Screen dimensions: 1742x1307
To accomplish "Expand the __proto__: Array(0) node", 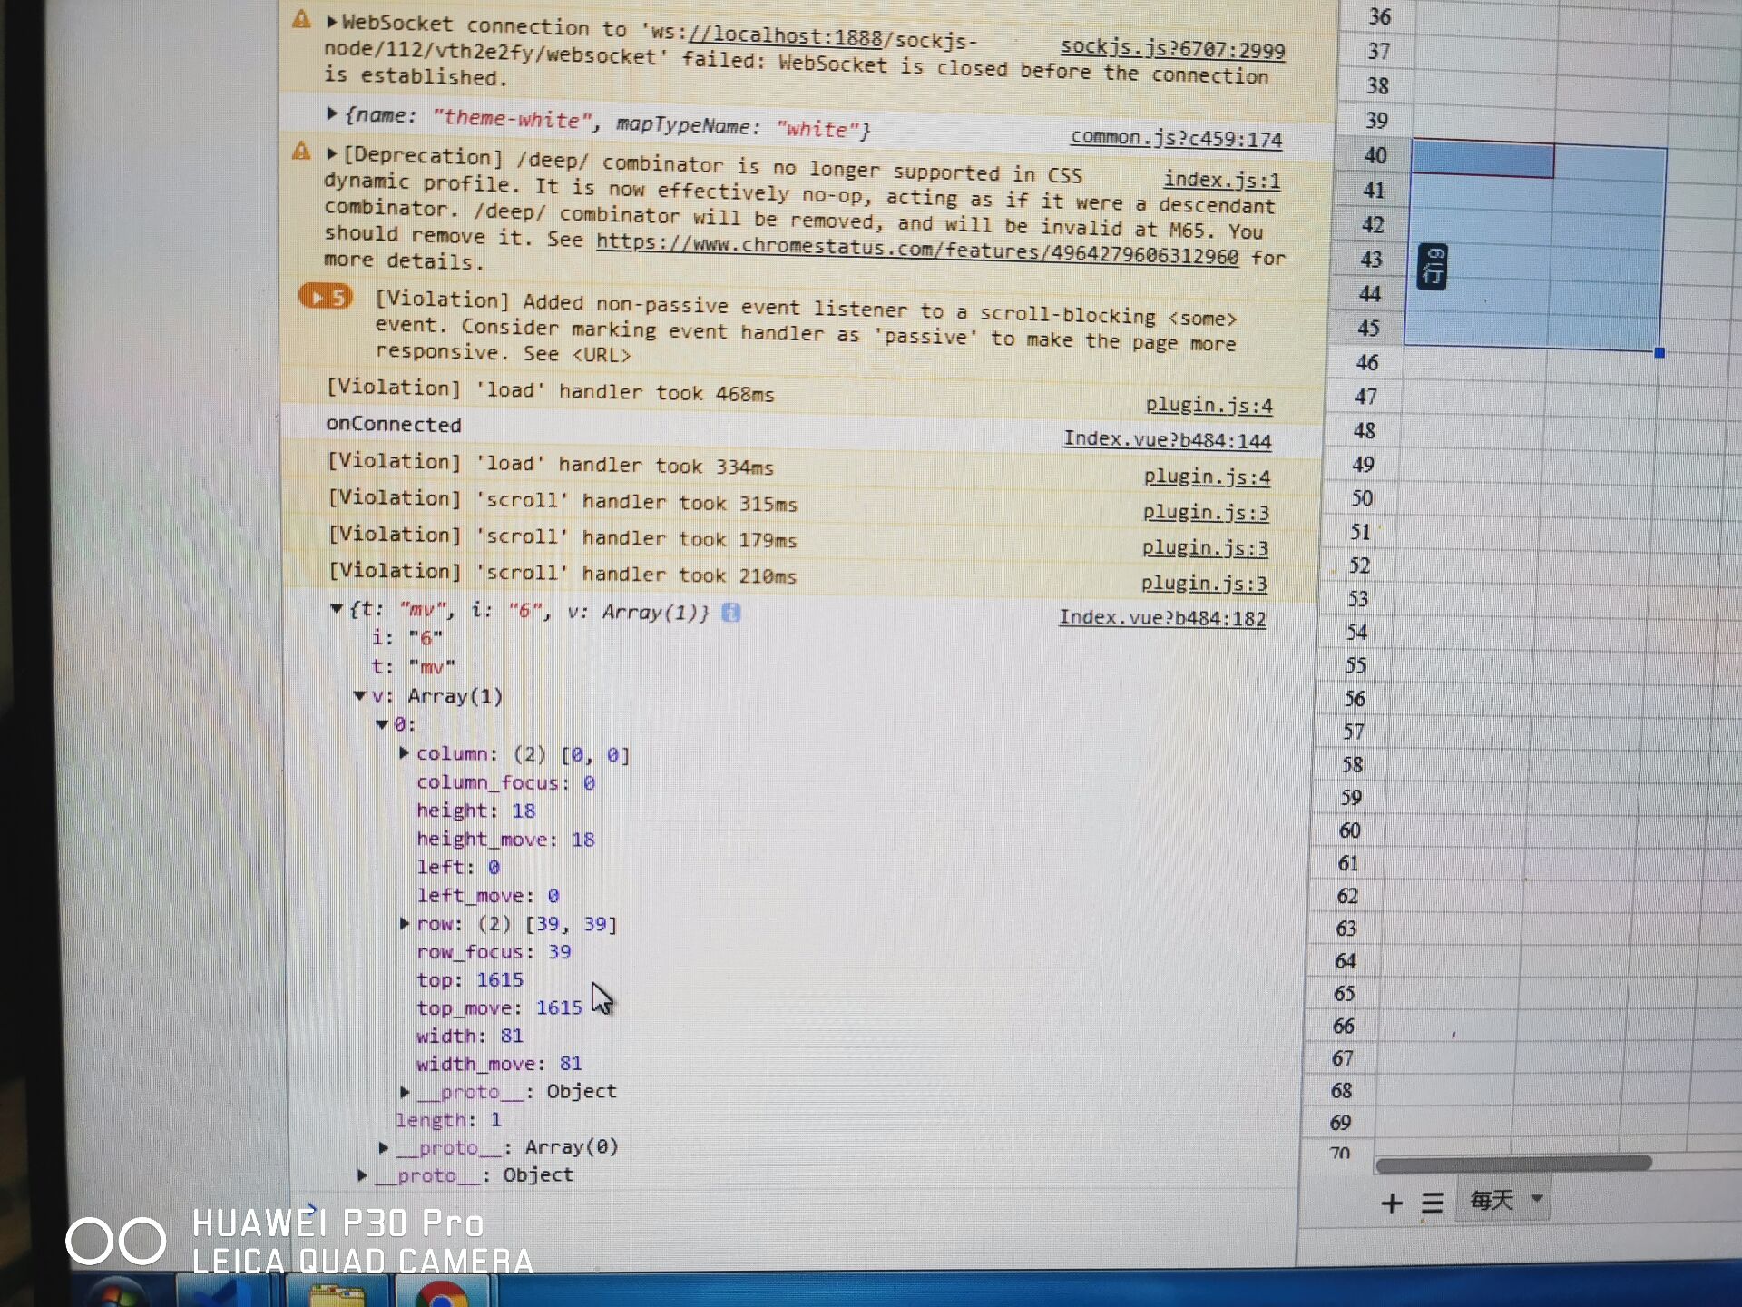I will tap(384, 1148).
